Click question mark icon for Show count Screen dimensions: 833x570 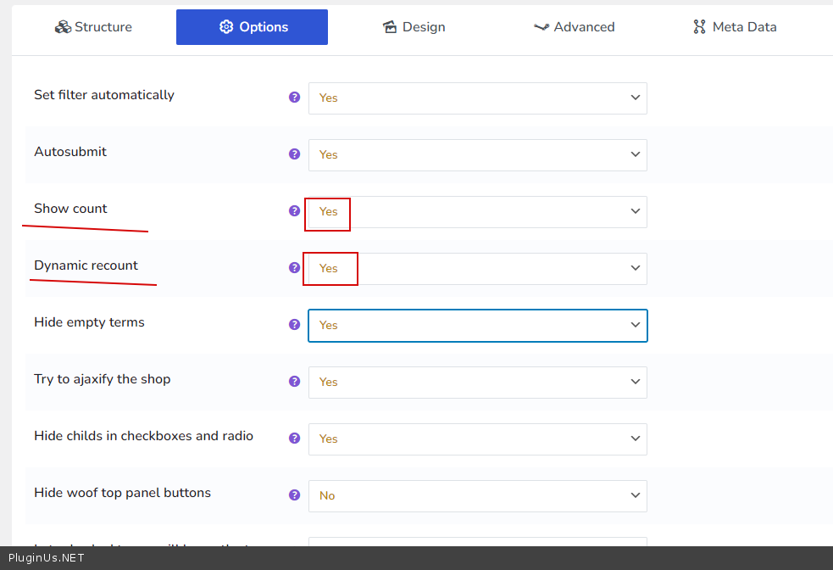click(x=295, y=211)
